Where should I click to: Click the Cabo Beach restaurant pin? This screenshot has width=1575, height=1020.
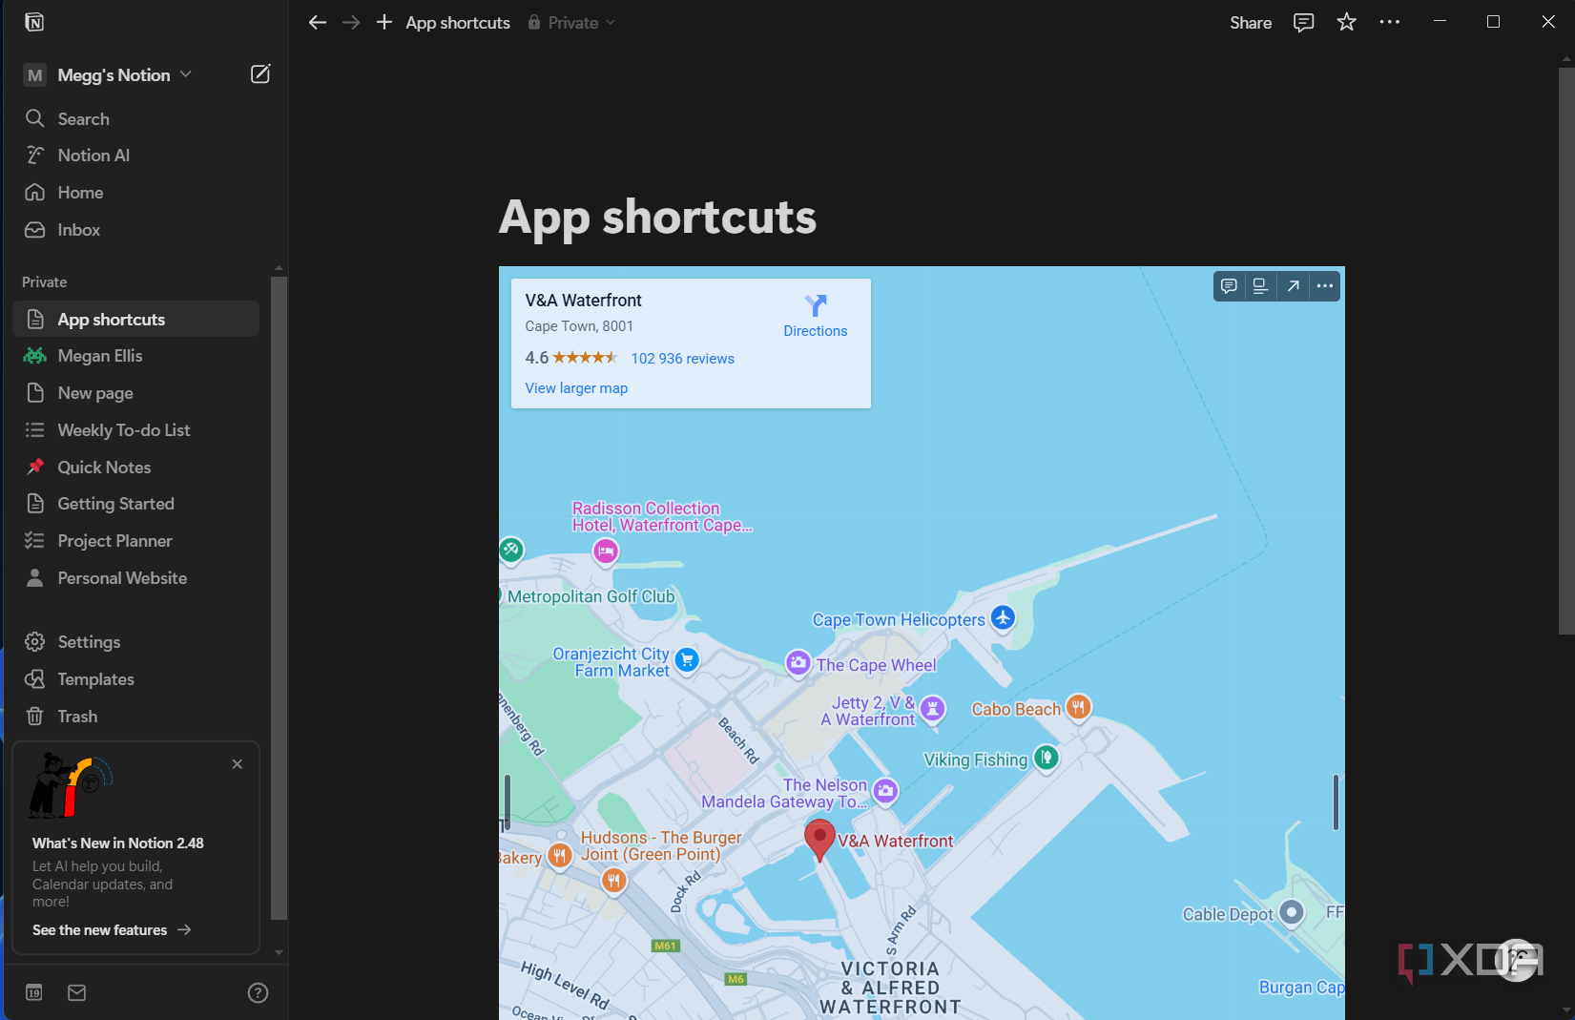click(1078, 707)
